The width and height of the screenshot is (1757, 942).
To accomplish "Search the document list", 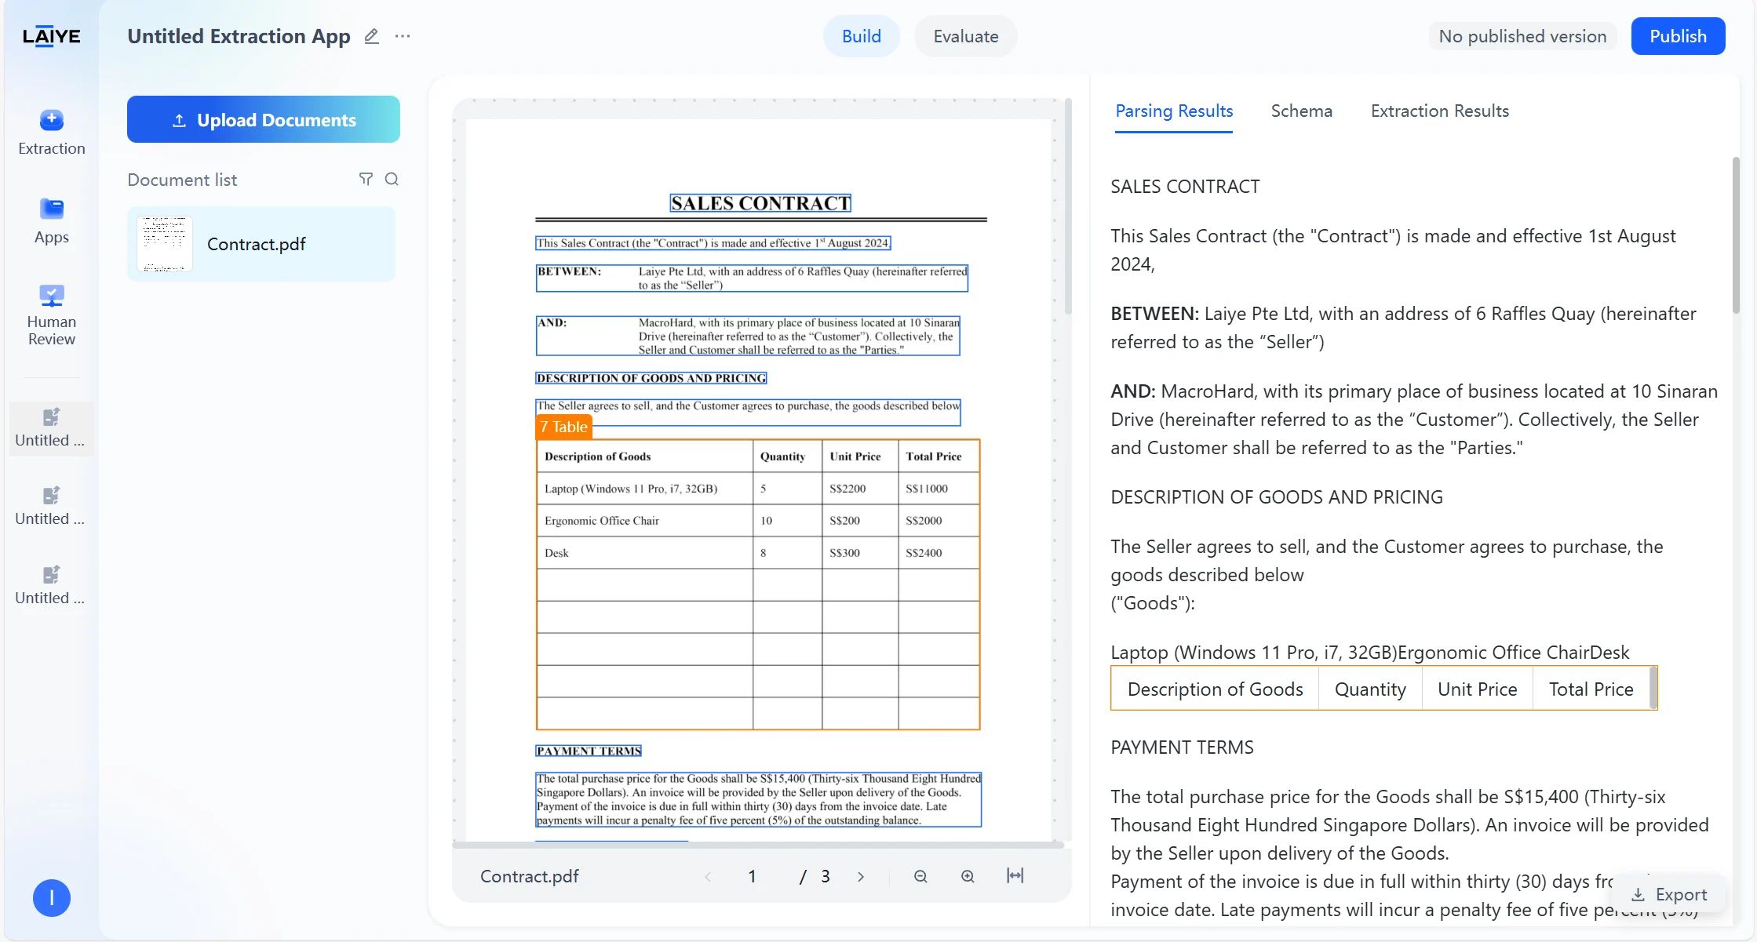I will click(x=392, y=180).
